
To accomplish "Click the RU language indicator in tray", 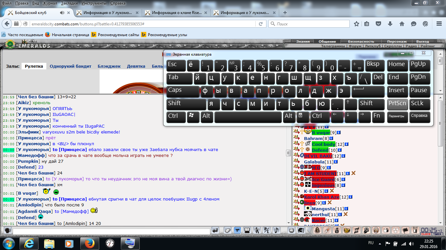I will tap(371, 243).
